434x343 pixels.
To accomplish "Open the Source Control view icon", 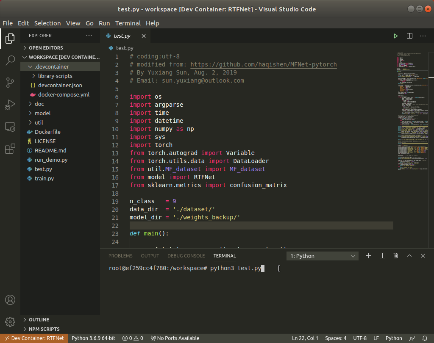I will 10,83.
